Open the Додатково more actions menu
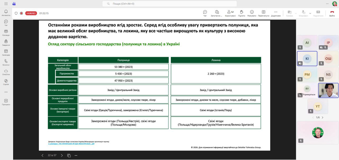339x160 pixels. pyautogui.click(x=276, y=13)
